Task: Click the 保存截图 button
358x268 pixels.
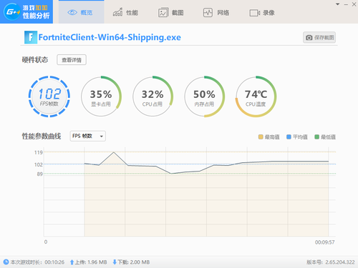Action: pos(319,37)
